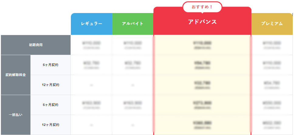294x135 pixels.
Task: Choose the red アドバンス plan header
Action: (202, 22)
